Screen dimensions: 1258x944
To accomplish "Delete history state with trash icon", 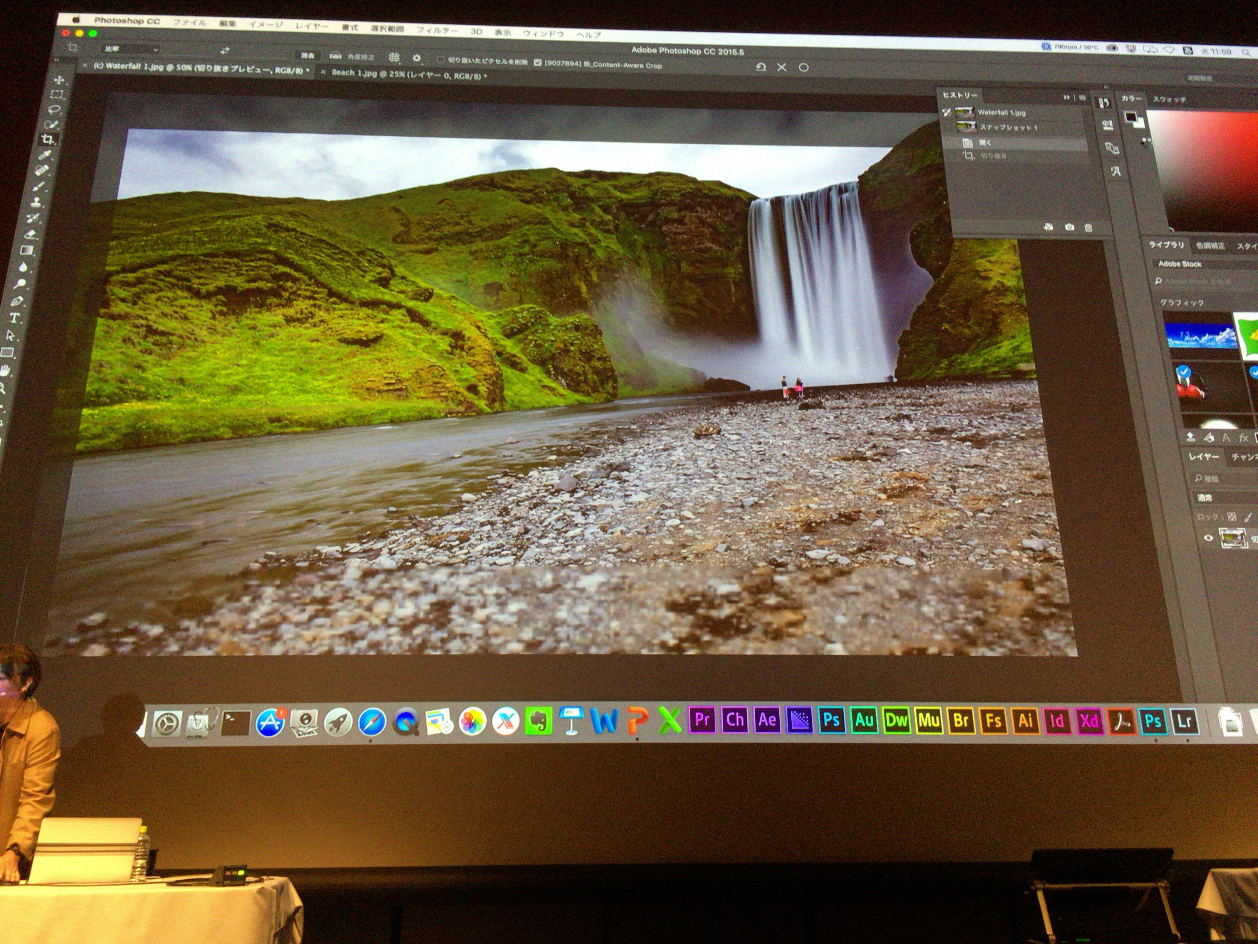I will [1088, 228].
